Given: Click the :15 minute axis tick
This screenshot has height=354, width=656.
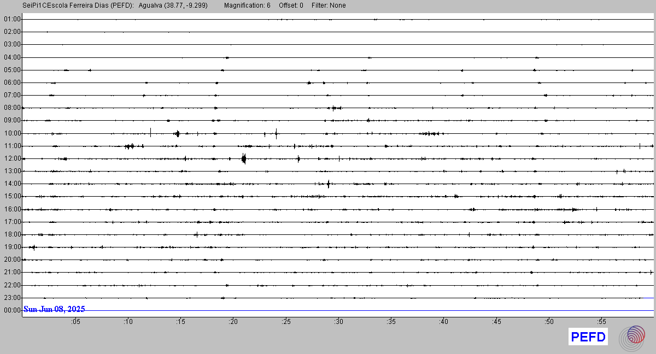Looking at the screenshot, I should 180,322.
